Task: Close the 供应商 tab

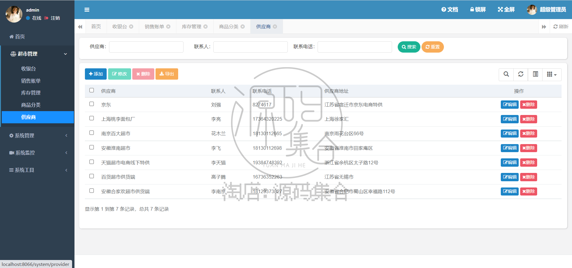Action: [275, 26]
